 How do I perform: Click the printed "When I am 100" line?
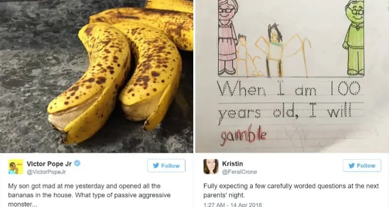click(x=289, y=89)
